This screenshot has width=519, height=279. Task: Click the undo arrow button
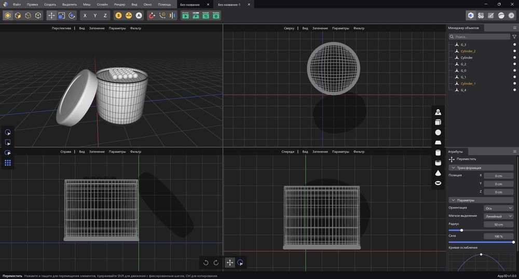pyautogui.click(x=206, y=262)
